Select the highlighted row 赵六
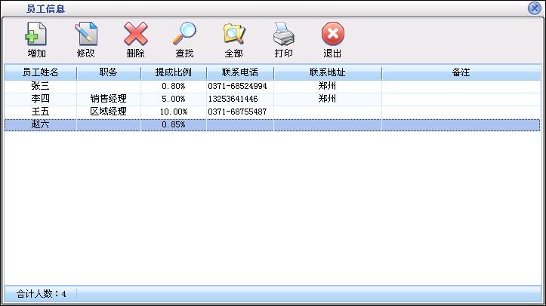The width and height of the screenshot is (546, 306). point(40,124)
